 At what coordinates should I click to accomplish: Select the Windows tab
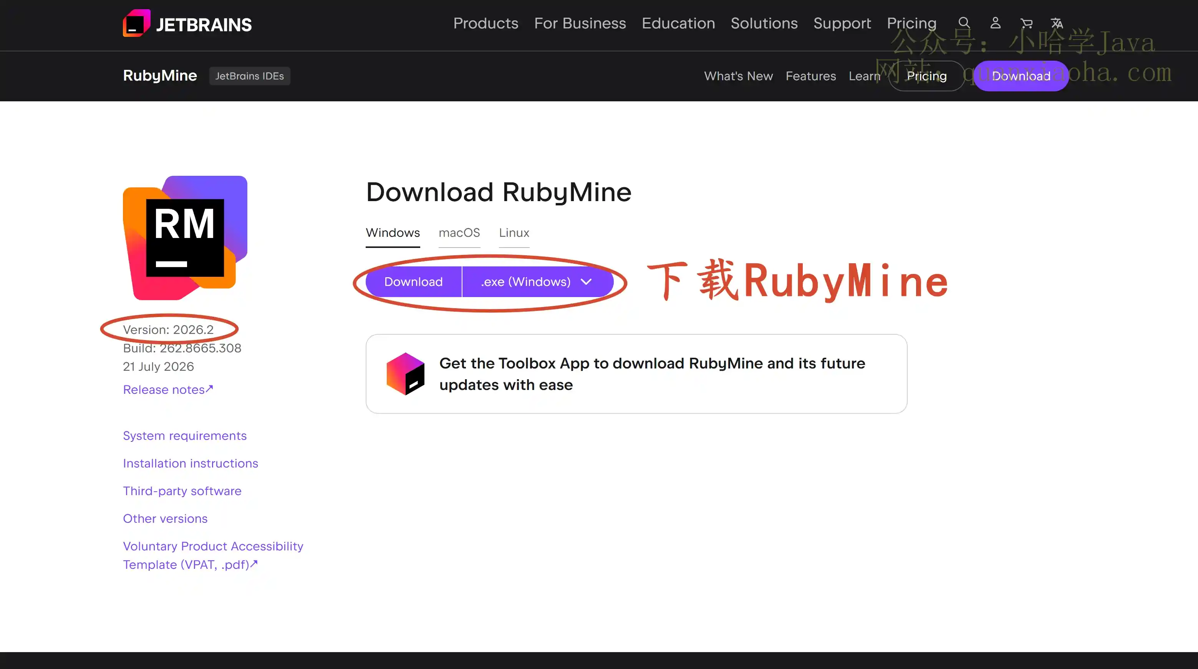click(x=393, y=233)
